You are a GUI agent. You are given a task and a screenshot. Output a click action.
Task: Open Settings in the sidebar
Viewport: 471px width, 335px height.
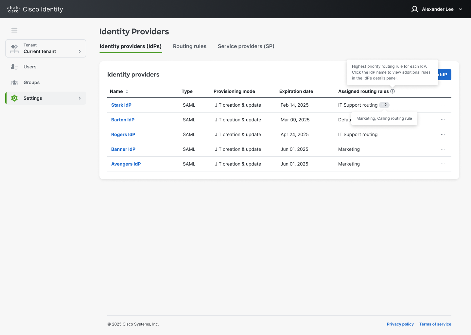(x=46, y=98)
